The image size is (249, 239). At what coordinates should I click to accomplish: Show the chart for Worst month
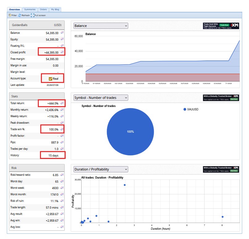click(x=62, y=194)
